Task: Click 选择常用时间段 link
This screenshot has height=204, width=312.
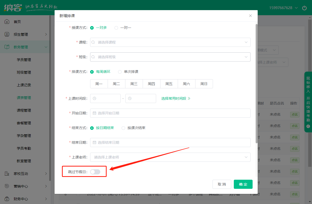Action: (x=176, y=98)
